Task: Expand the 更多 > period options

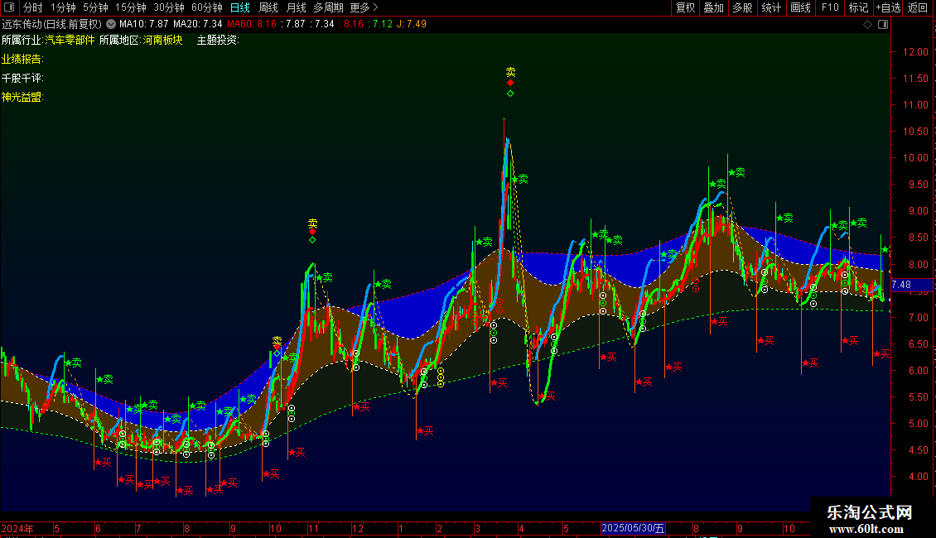Action: (x=364, y=7)
